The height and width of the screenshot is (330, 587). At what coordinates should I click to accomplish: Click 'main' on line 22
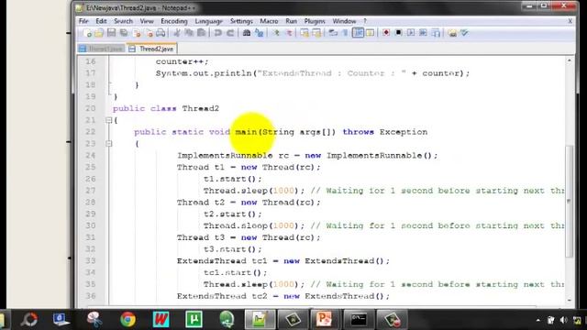pyautogui.click(x=247, y=132)
